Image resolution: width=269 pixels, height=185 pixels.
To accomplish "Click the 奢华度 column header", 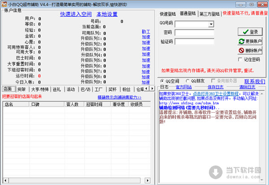I will pos(120,104).
